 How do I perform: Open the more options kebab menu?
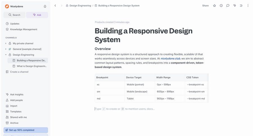tap(248, 6)
